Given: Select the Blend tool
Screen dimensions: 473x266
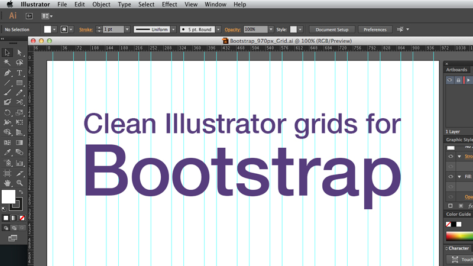Looking at the screenshot, I should 20,153.
